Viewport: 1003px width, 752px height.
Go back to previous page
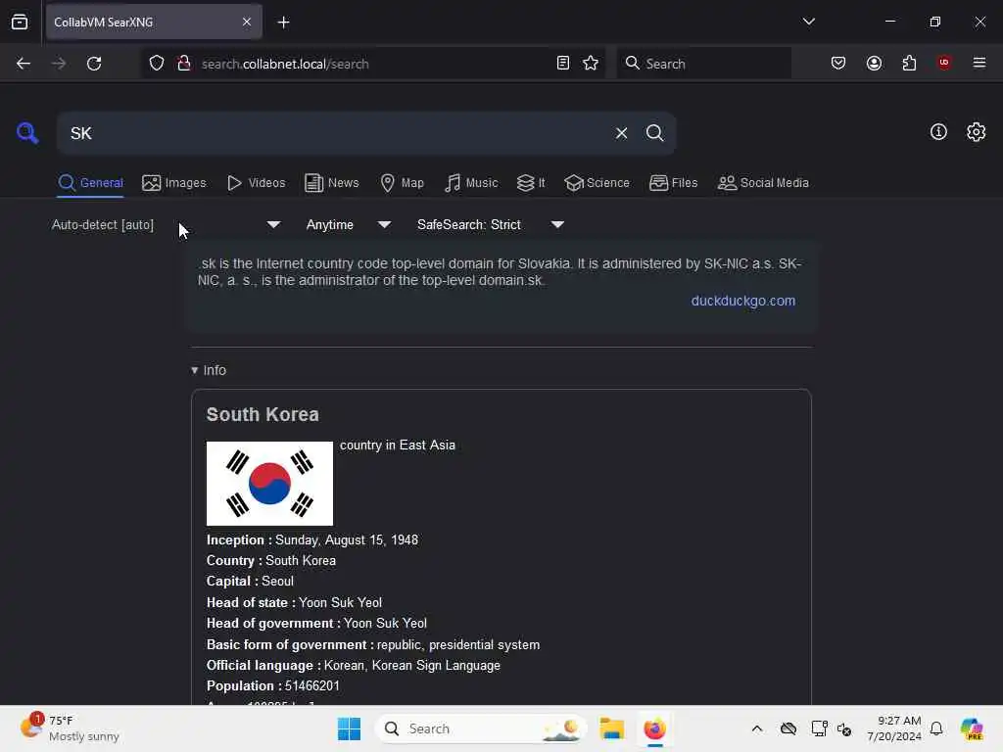tap(24, 64)
